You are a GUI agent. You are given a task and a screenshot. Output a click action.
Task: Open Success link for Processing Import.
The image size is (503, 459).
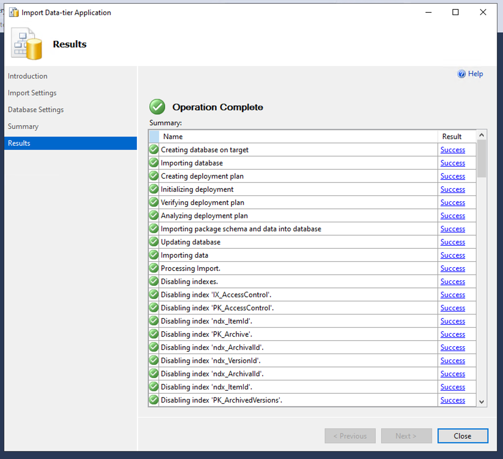click(x=453, y=268)
